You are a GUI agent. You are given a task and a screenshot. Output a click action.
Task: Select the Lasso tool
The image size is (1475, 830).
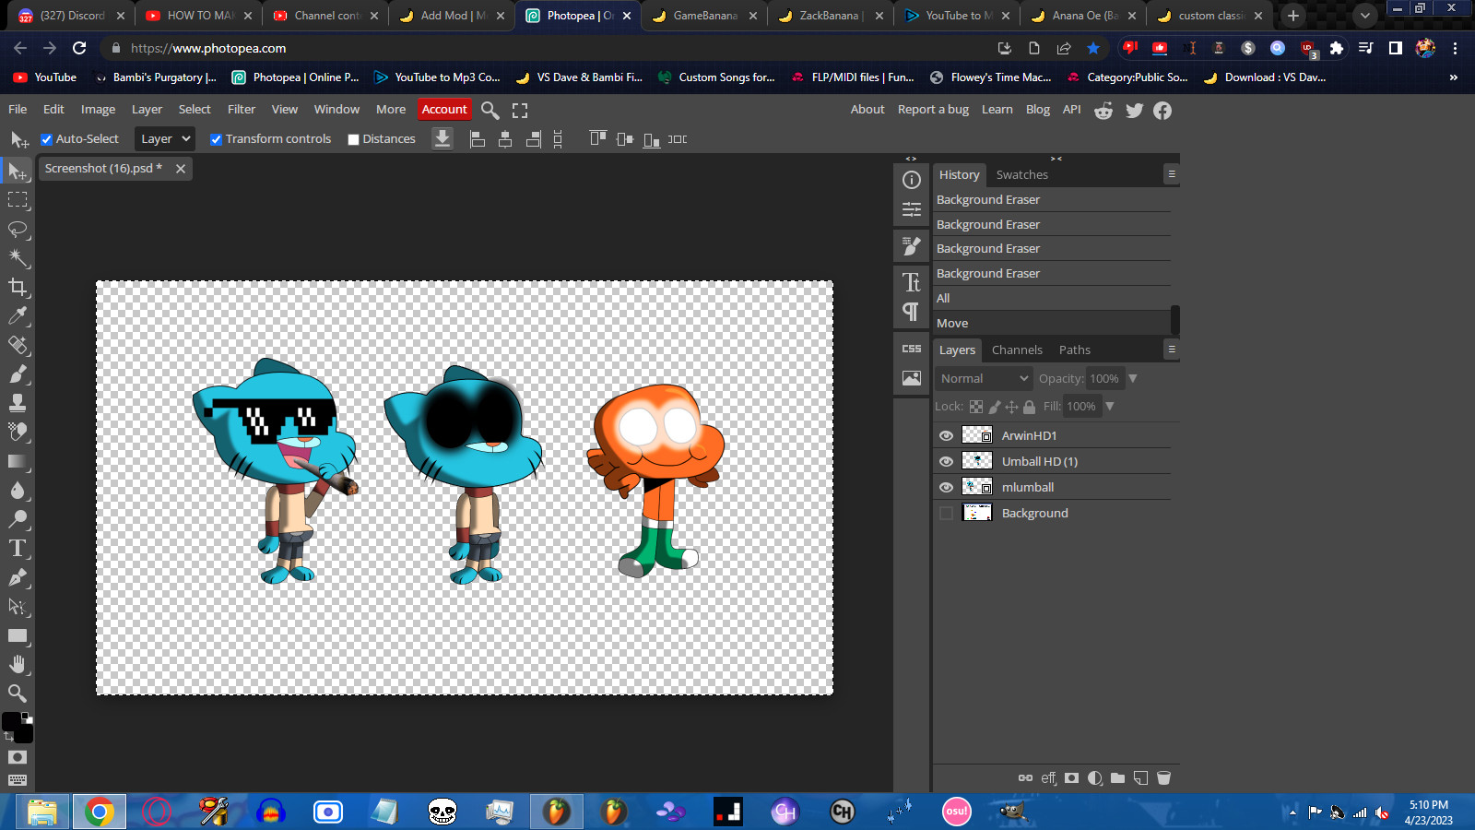coord(18,229)
